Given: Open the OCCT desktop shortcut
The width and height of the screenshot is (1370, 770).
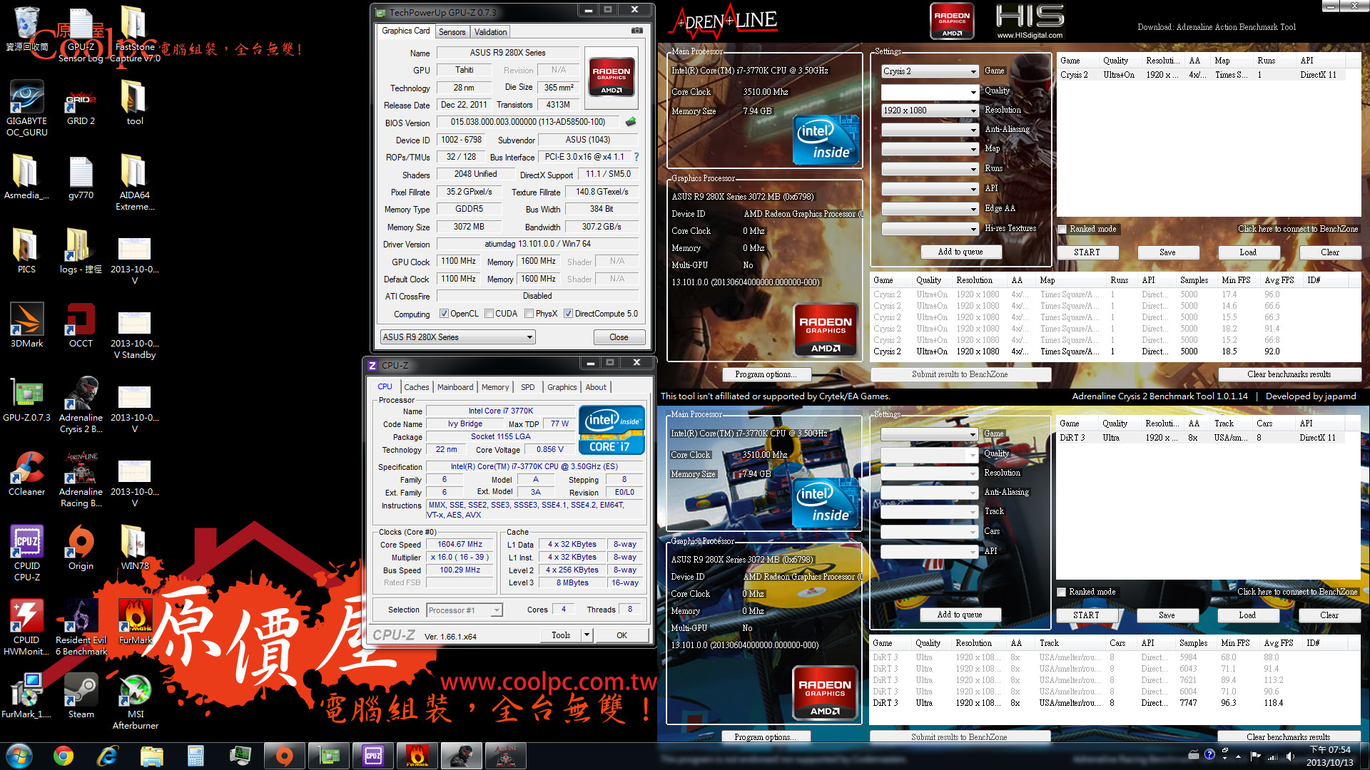Looking at the screenshot, I should pyautogui.click(x=81, y=324).
